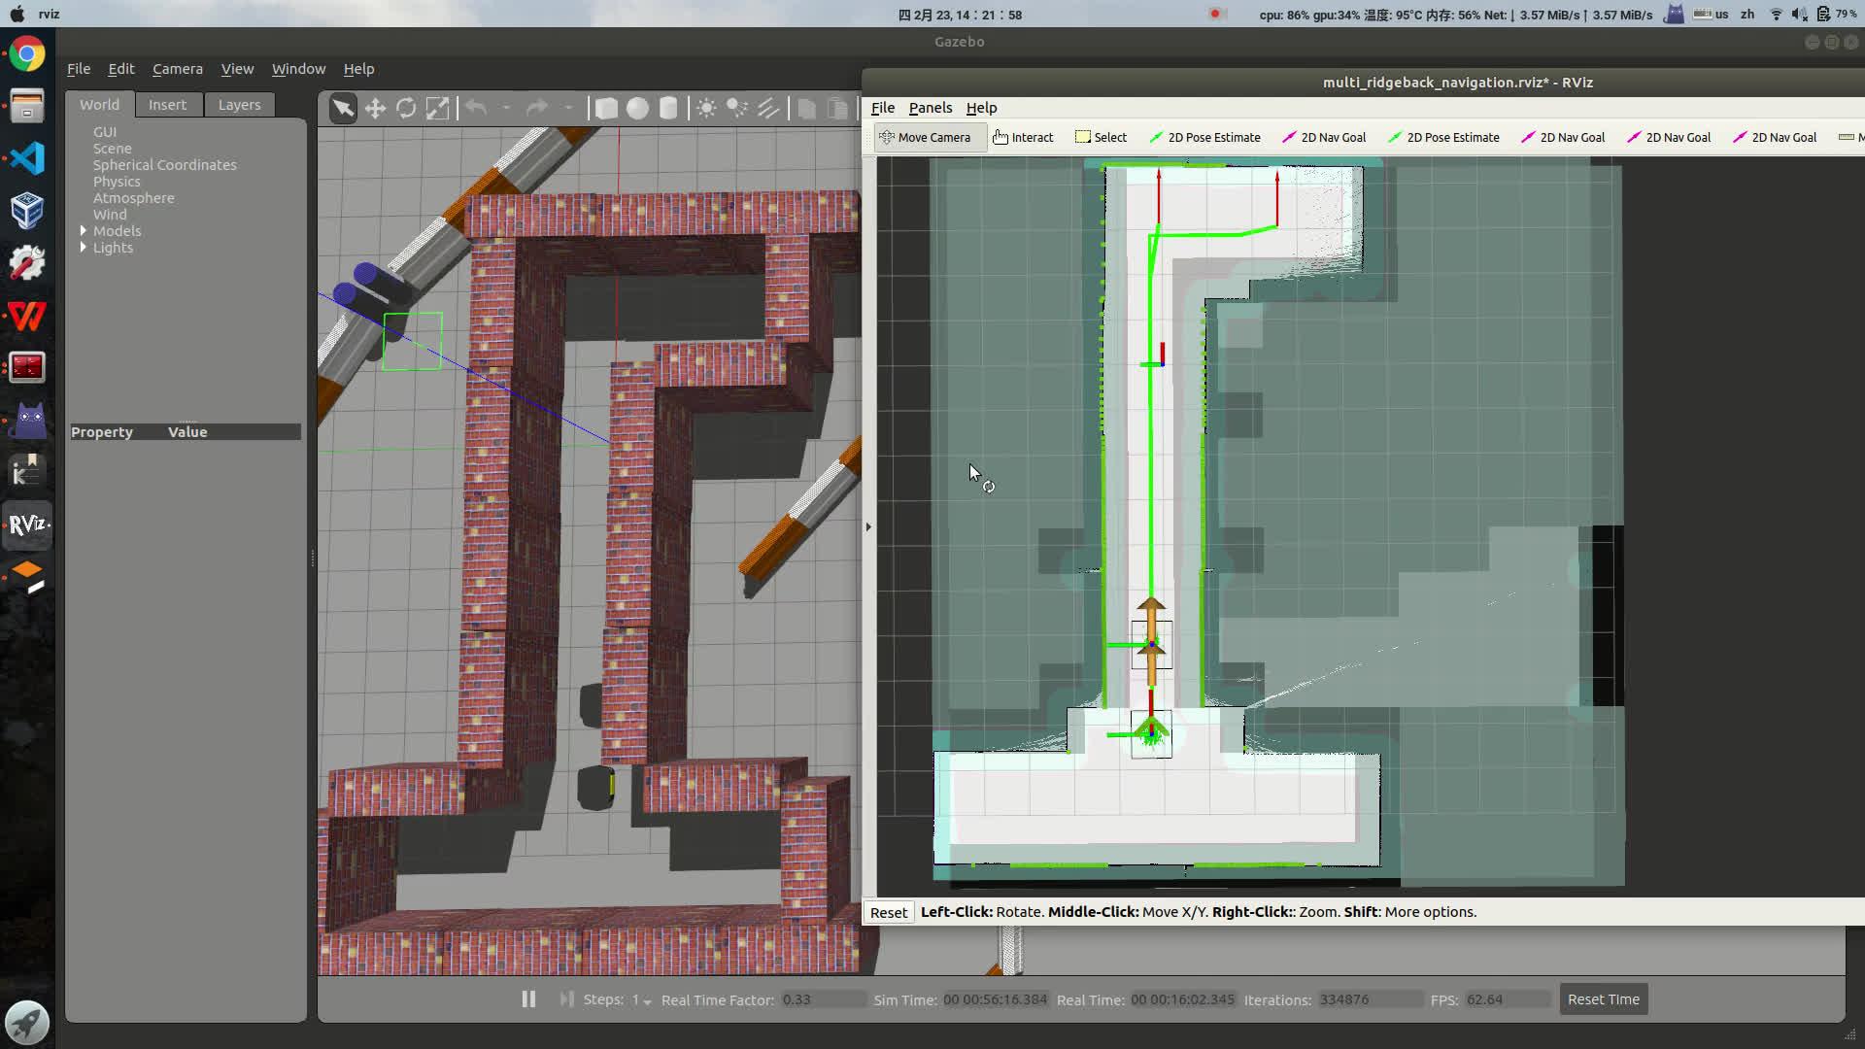
Task: Click the Undo icon in Gazebo toolbar
Action: point(476,108)
